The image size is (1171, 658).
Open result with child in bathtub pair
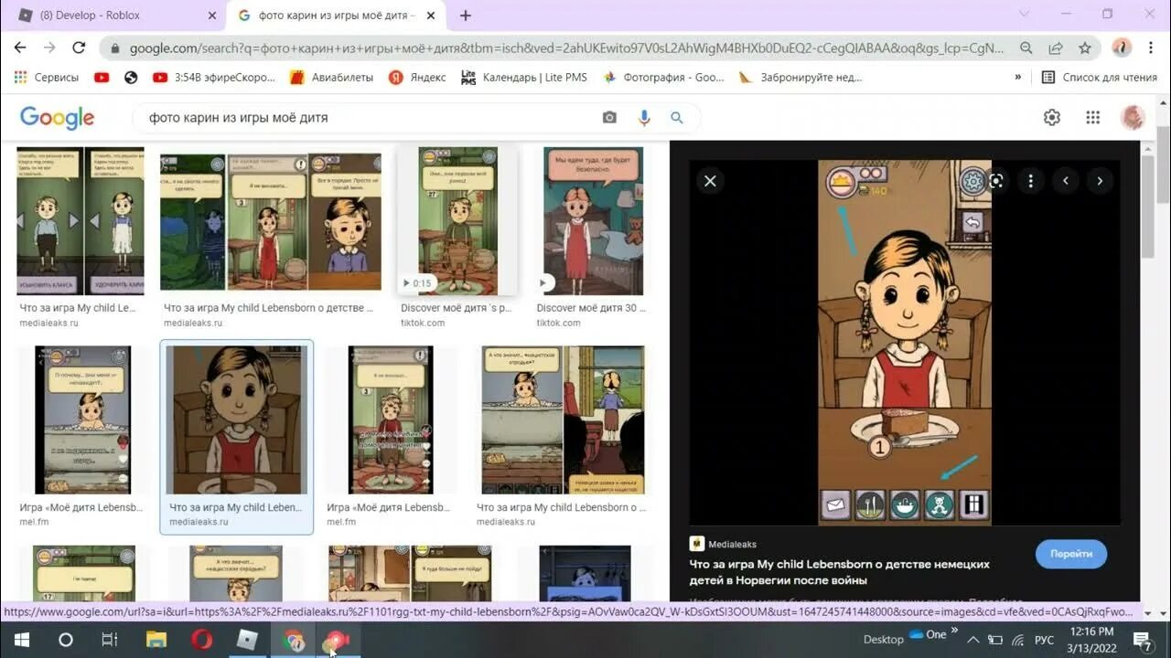[563, 419]
